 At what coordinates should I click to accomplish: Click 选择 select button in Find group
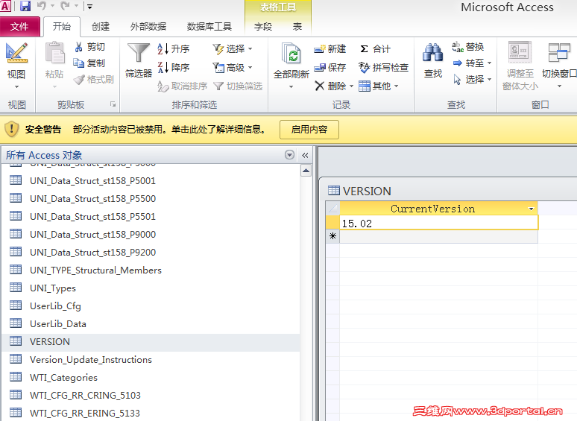473,80
